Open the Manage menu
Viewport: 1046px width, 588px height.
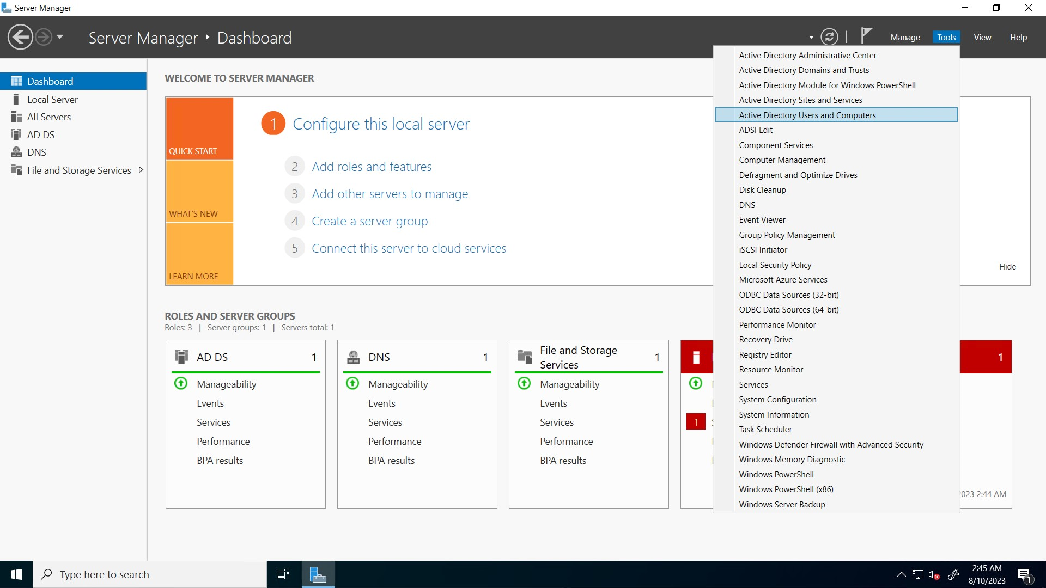click(x=905, y=37)
